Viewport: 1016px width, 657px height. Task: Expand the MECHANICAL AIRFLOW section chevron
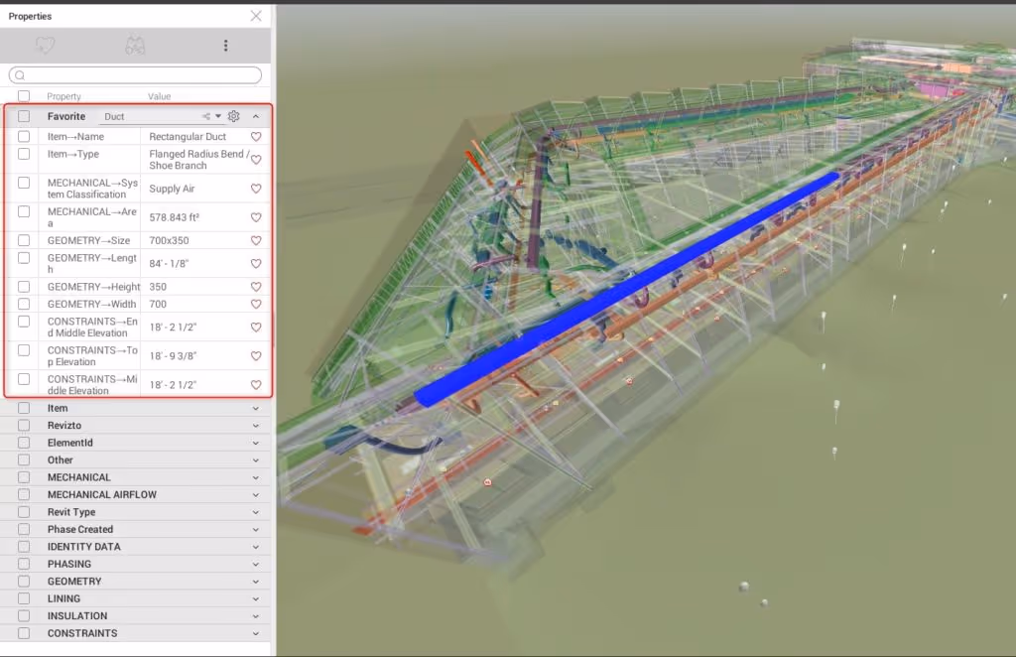coord(256,495)
